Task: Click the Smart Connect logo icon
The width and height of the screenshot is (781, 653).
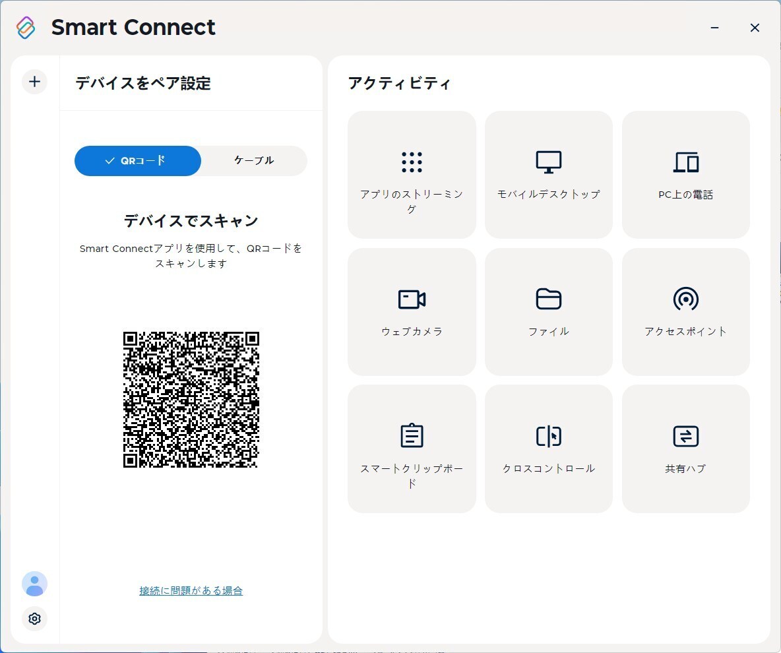Action: click(26, 28)
